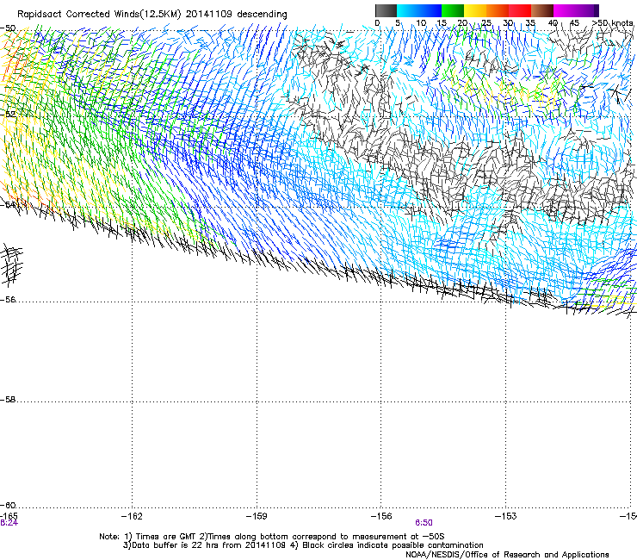
Task: Click the yellow 20-25 knots legend swatch
Action: (475, 10)
